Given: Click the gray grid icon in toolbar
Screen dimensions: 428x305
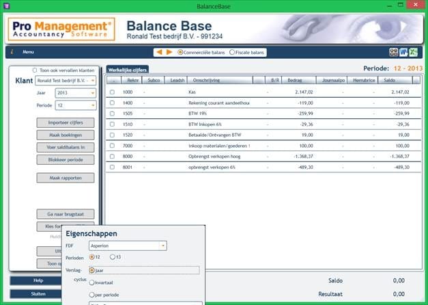Looking at the screenshot, I should [394, 52].
